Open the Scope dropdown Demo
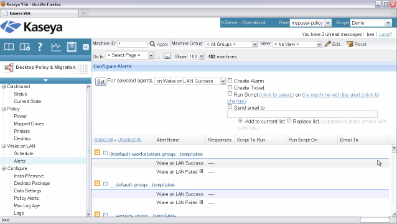Image resolution: width=397 pixels, height=224 pixels. click(x=371, y=23)
